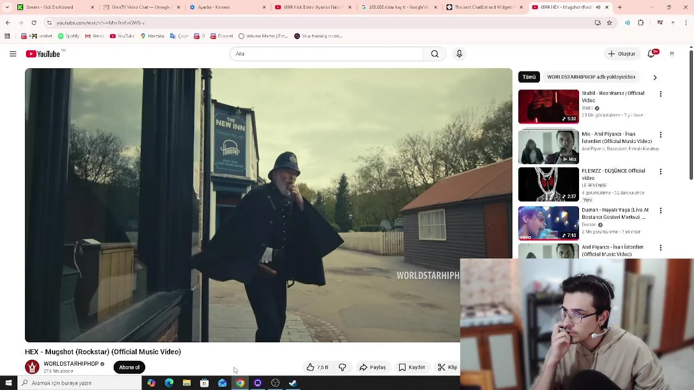Open Microsoft Store from taskbar
This screenshot has width=694, height=390.
[204, 383]
